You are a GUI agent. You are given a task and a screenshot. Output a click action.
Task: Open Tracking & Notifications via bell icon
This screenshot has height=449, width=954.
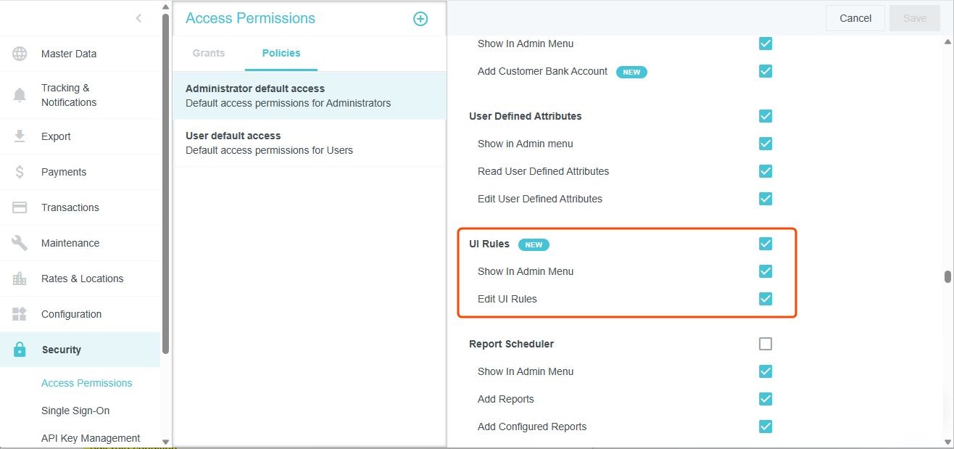coord(19,94)
